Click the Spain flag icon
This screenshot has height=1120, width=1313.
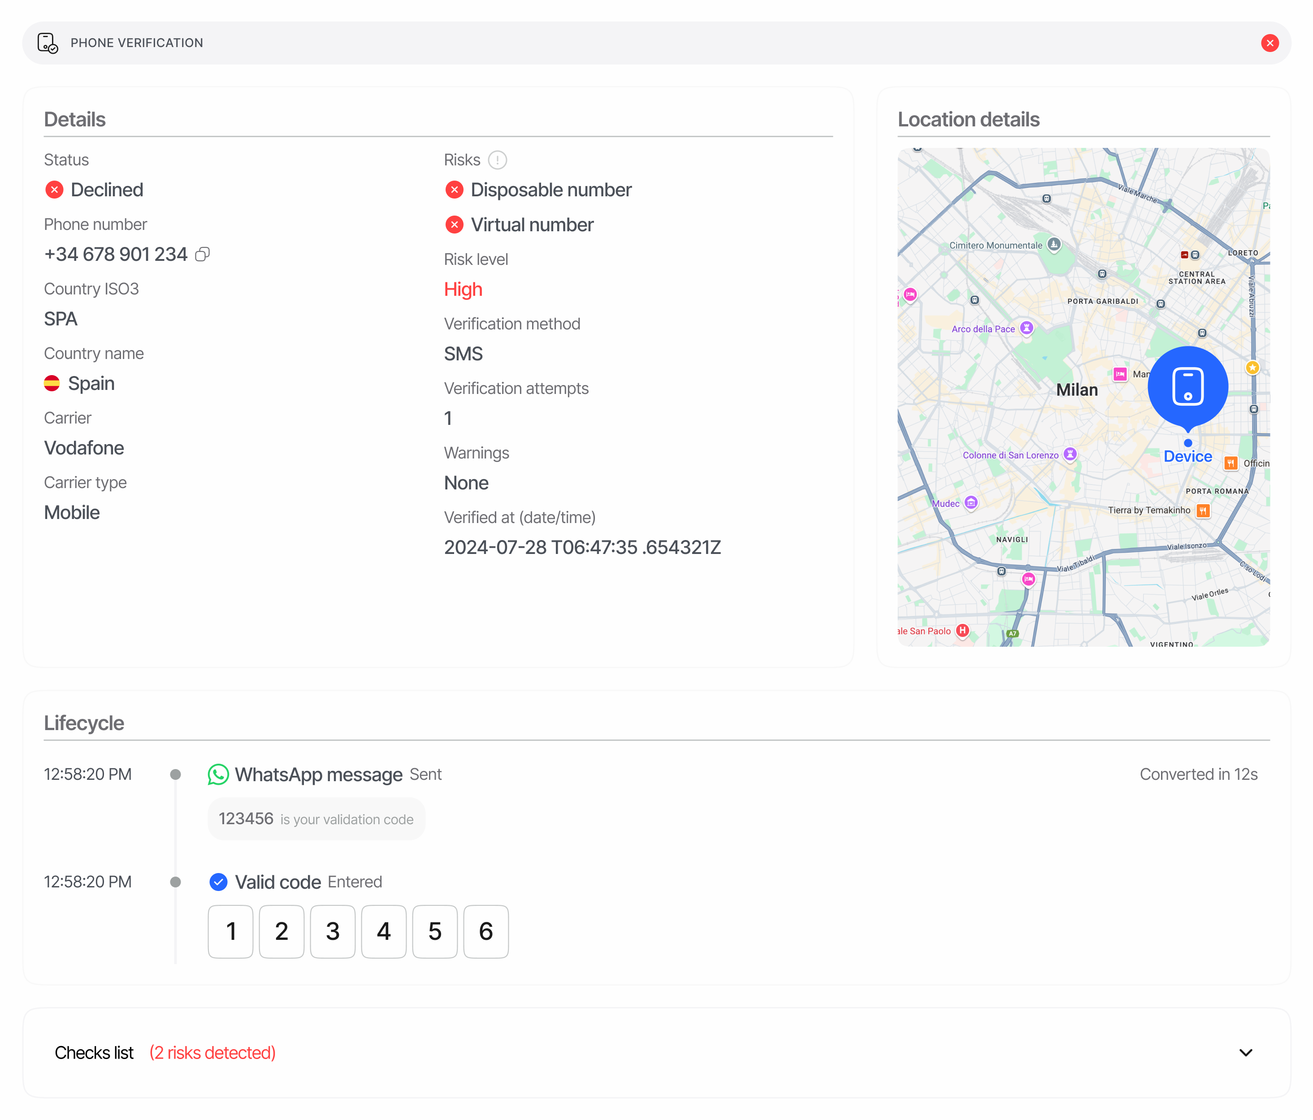pyautogui.click(x=52, y=383)
